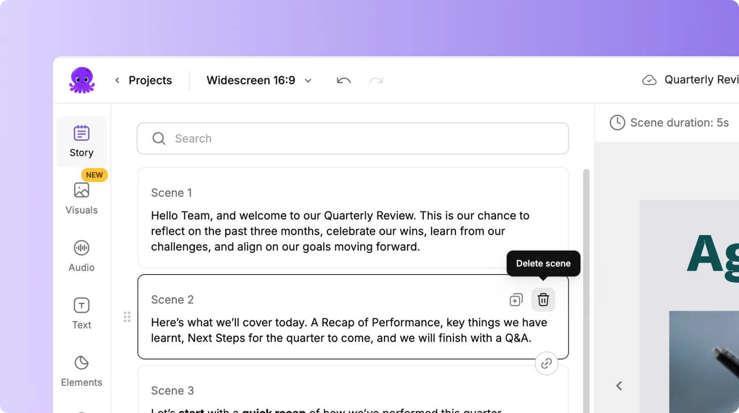Open the Elements panel

pos(82,371)
